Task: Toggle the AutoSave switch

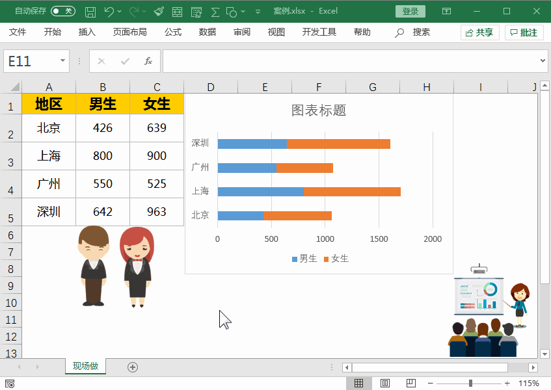Action: coord(63,11)
